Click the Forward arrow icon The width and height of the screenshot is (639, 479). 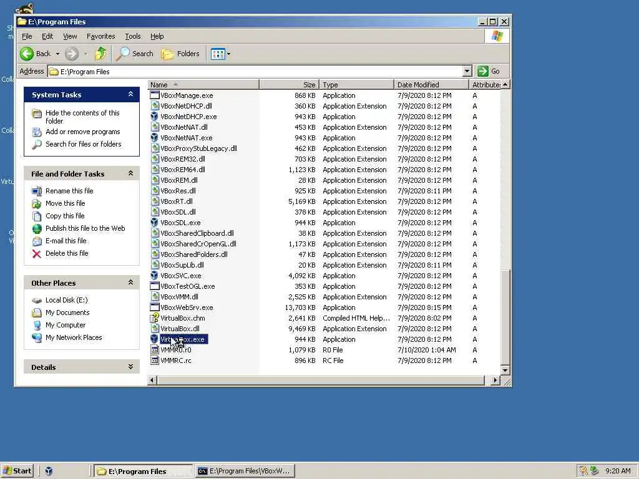(x=72, y=54)
